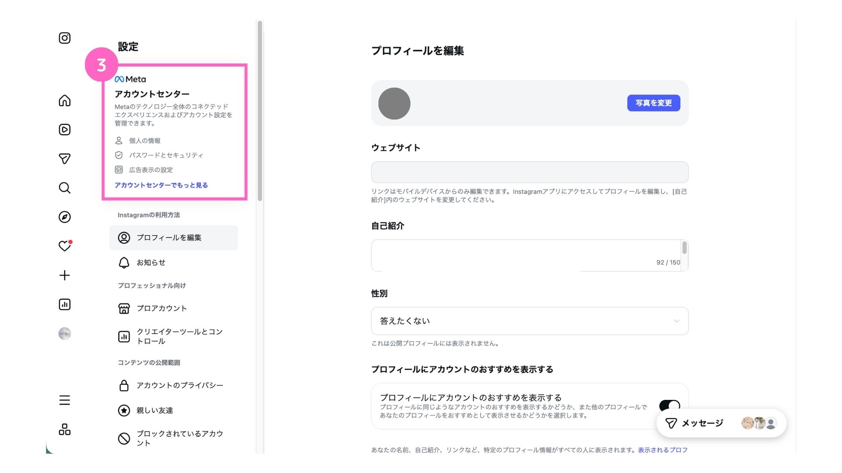The width and height of the screenshot is (842, 473).
Task: Click the 写真を変更 button
Action: click(x=653, y=103)
